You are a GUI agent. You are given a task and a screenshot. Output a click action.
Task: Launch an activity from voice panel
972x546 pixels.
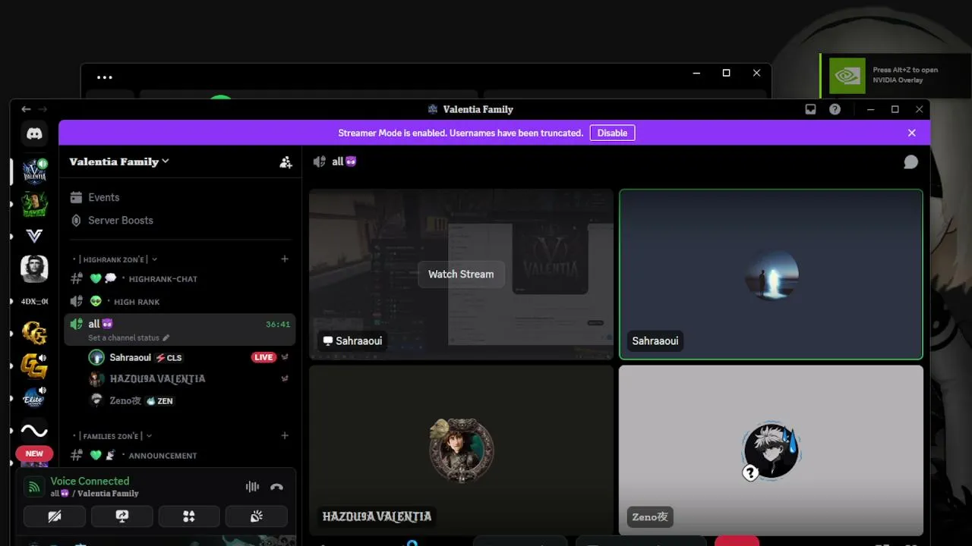point(189,516)
